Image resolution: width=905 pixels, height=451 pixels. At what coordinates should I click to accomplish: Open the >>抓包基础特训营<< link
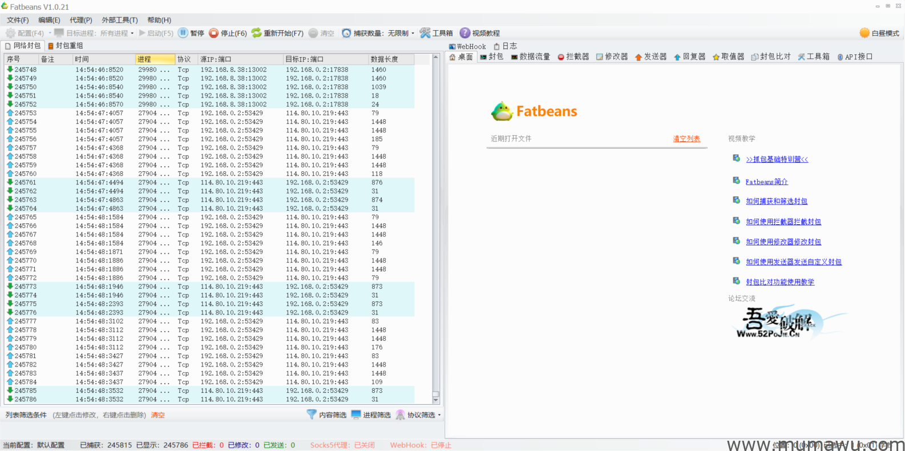pyautogui.click(x=777, y=159)
